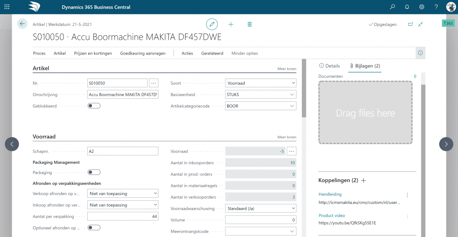
Task: Open the Basiseenheid dropdown
Action: 261,95
